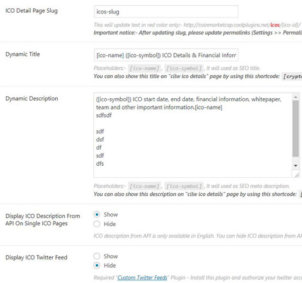Click the ICO Detail Page Slug field
302x283 pixels.
pos(166,12)
